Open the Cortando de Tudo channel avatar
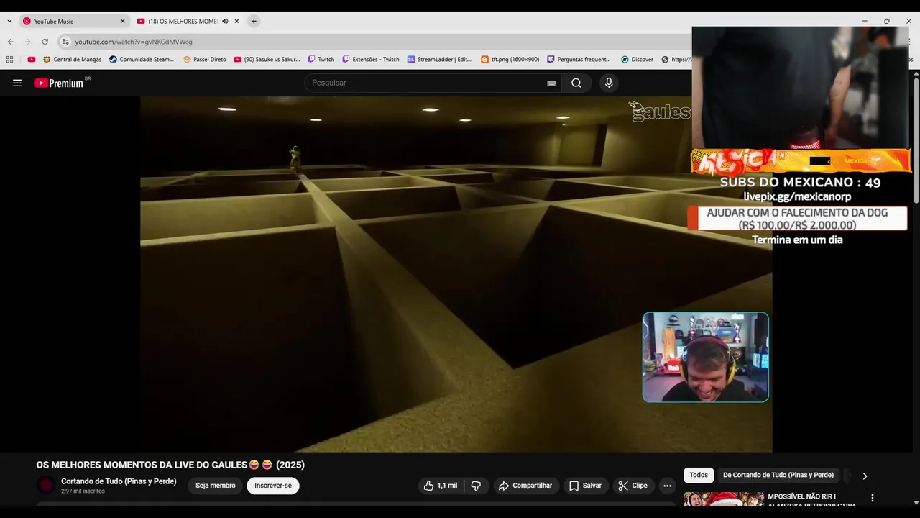This screenshot has height=518, width=920. [x=46, y=486]
